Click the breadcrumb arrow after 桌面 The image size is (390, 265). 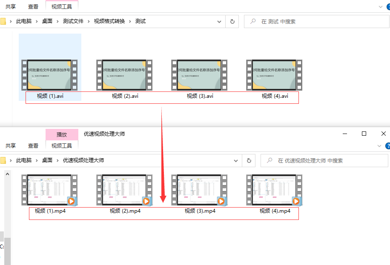[57, 21]
